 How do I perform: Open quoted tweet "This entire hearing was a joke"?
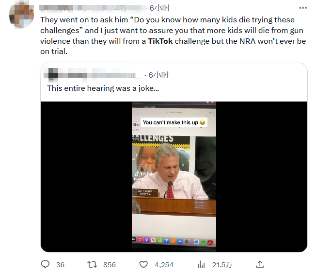[102, 88]
